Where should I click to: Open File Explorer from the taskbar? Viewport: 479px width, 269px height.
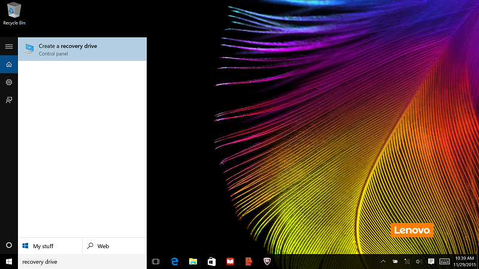pos(193,262)
